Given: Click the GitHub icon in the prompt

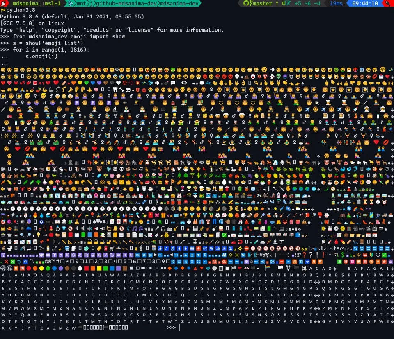Looking at the screenshot, I should click(x=246, y=3).
